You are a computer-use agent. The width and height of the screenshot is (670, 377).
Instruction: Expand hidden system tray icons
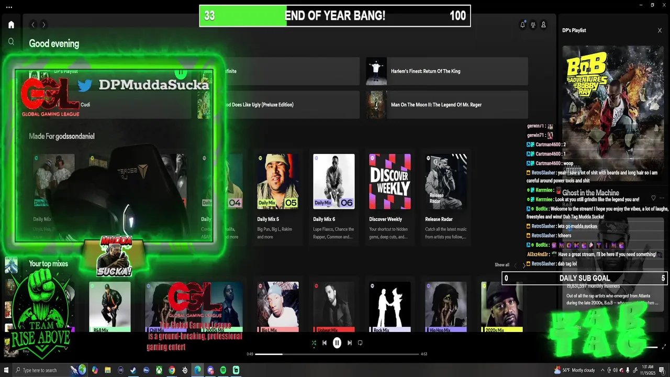coord(601,370)
